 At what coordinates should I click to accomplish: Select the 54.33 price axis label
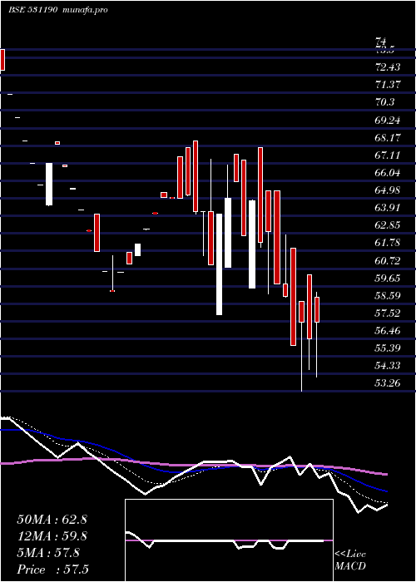pos(388,366)
